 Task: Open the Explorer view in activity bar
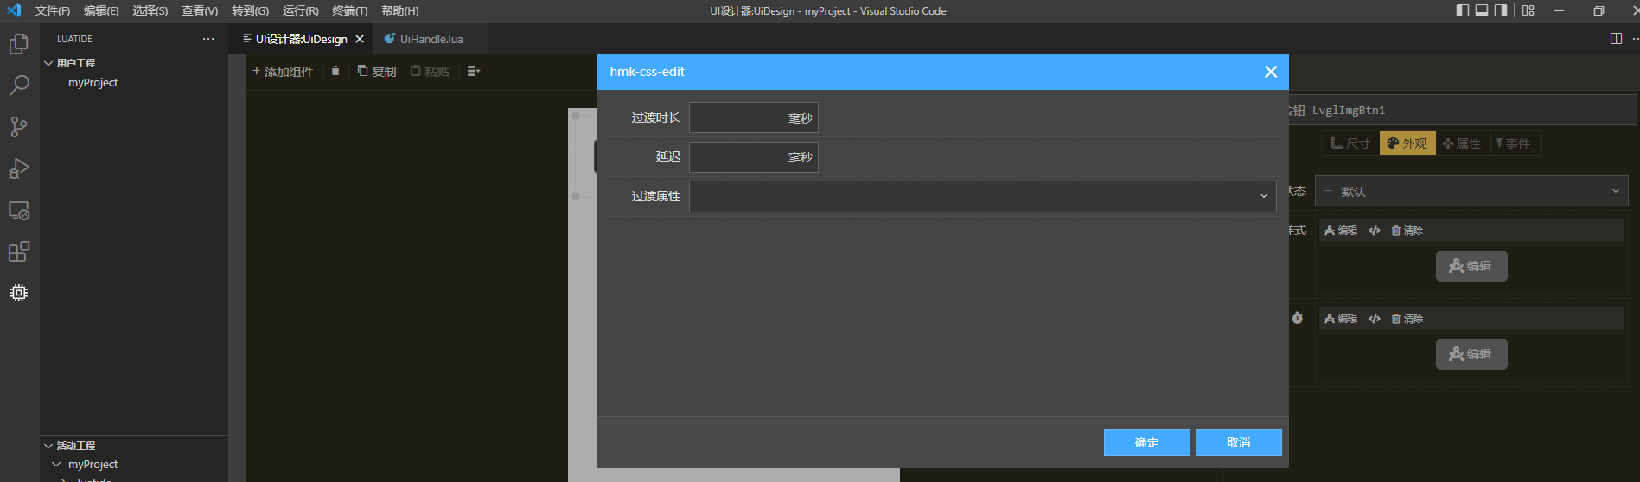[x=19, y=44]
